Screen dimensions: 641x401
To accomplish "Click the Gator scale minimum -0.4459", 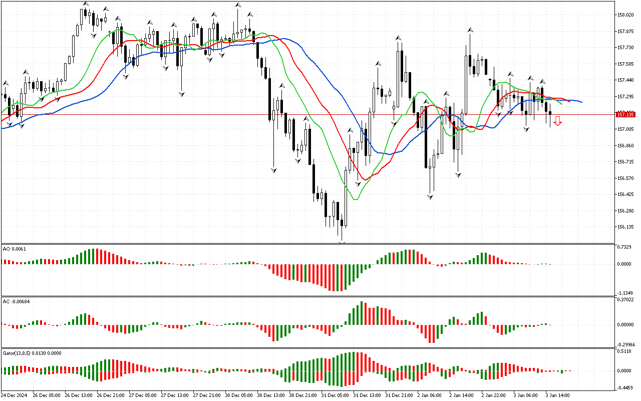I will click(624, 387).
